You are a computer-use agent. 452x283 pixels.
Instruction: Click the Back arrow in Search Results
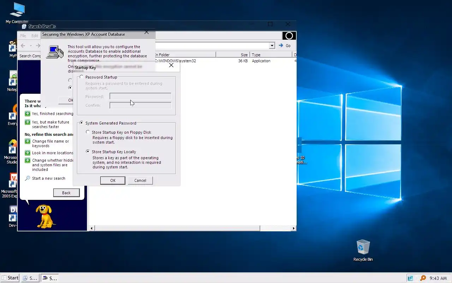point(23,46)
